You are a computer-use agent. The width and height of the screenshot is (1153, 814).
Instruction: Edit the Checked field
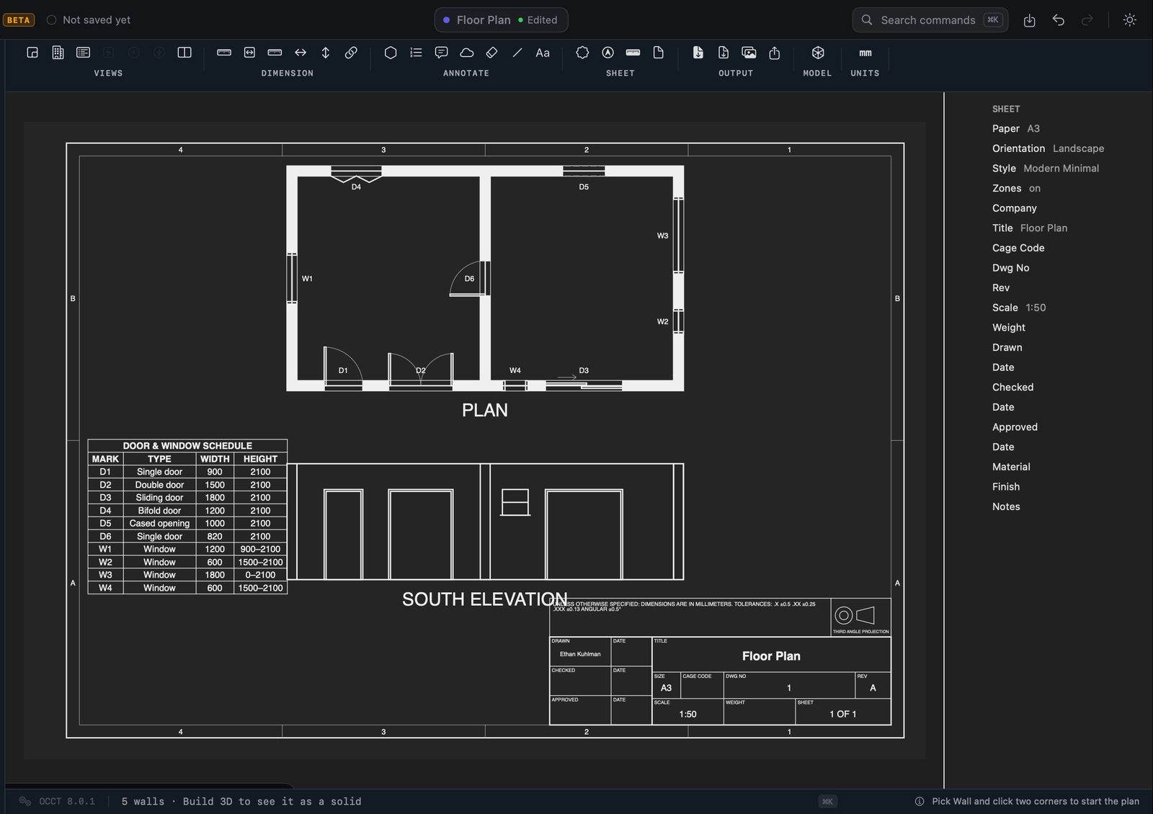1012,387
